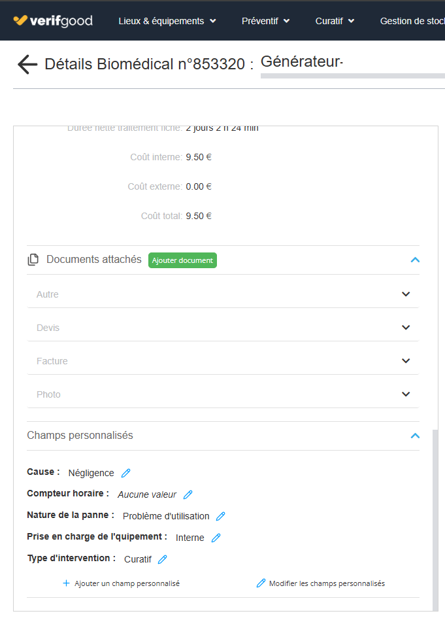
Task: Edit the Cause field pencil icon
Action: [126, 473]
